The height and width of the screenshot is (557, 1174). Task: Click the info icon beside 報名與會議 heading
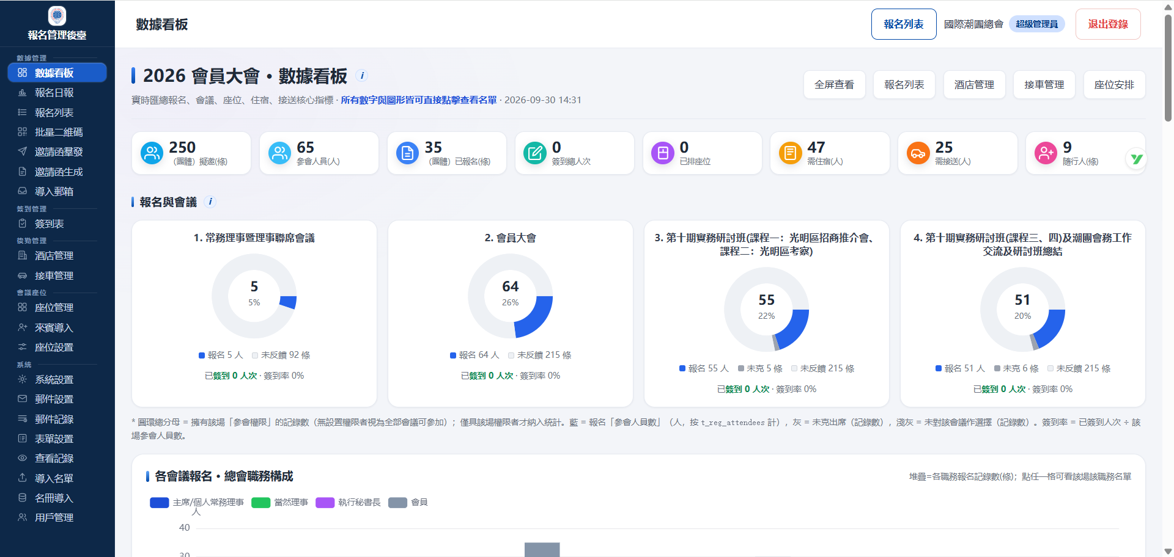(x=210, y=202)
